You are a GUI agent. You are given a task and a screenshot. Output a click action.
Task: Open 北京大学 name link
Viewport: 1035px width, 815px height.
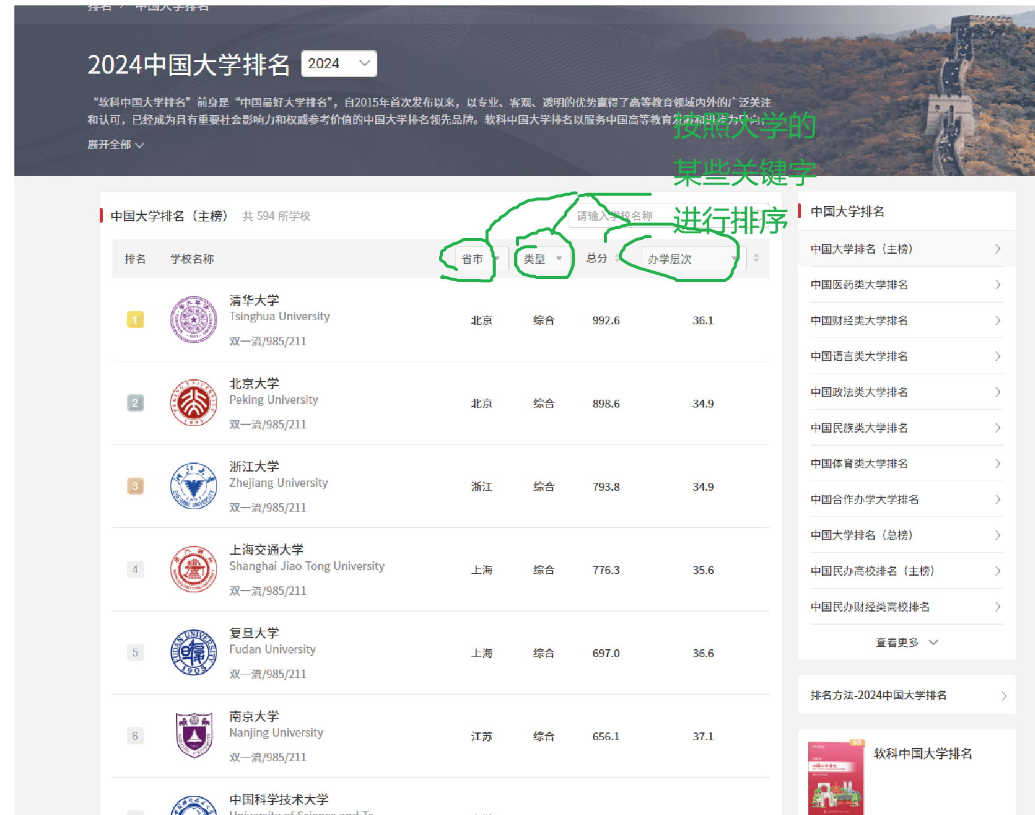tap(254, 383)
